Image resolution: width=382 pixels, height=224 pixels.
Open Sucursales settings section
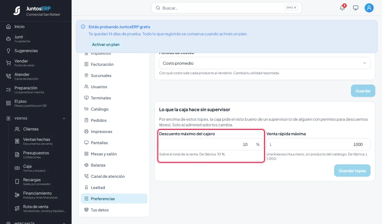(114, 76)
